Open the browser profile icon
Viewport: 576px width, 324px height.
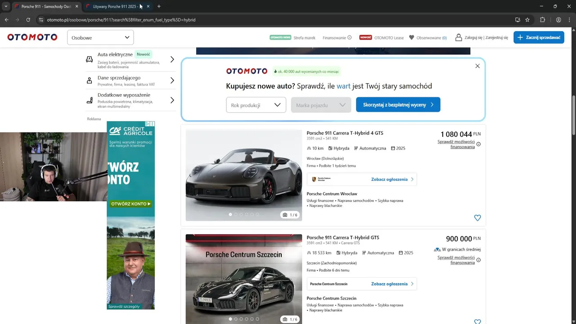pos(558,20)
